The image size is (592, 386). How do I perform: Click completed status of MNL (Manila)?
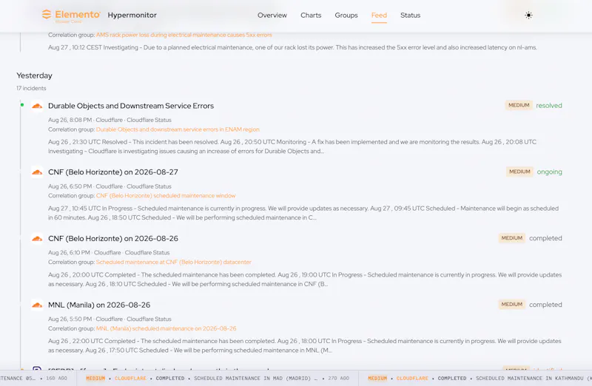(x=545, y=305)
